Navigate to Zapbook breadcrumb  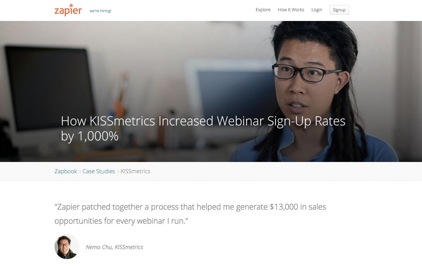pyautogui.click(x=66, y=171)
